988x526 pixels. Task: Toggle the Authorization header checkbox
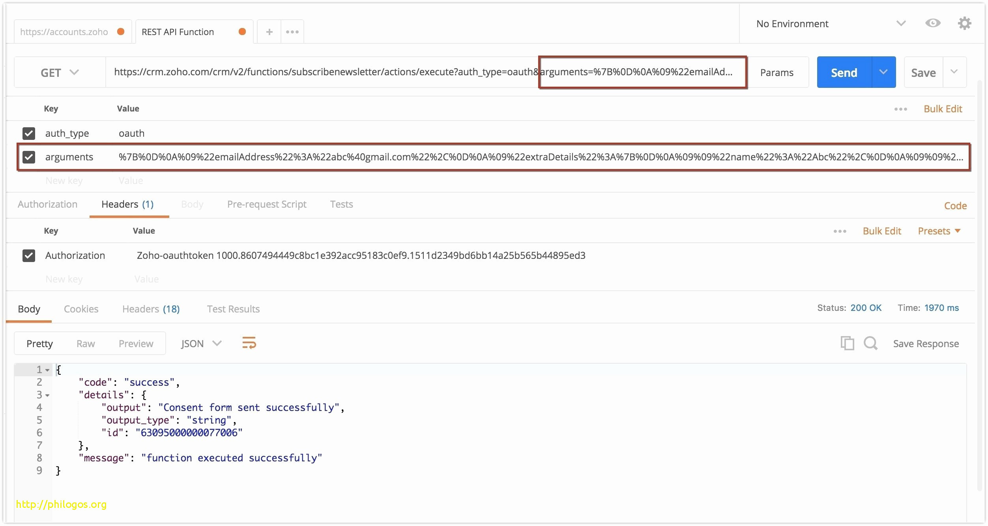pos(29,255)
